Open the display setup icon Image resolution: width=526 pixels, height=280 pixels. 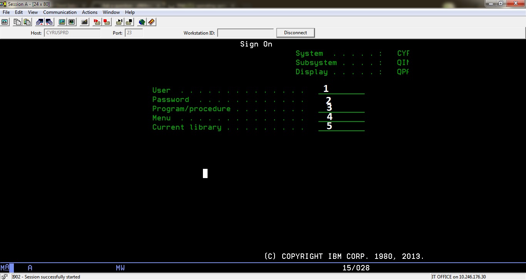coord(62,22)
